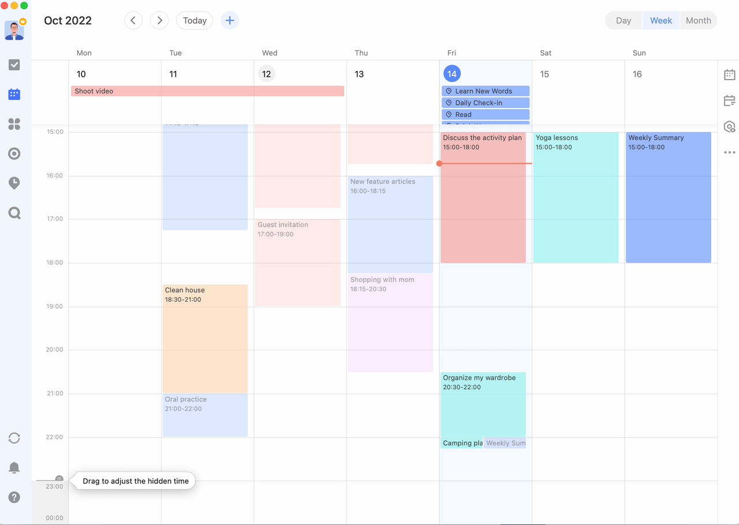The width and height of the screenshot is (739, 525).
Task: Open the Habit tracker
Action: click(x=14, y=153)
